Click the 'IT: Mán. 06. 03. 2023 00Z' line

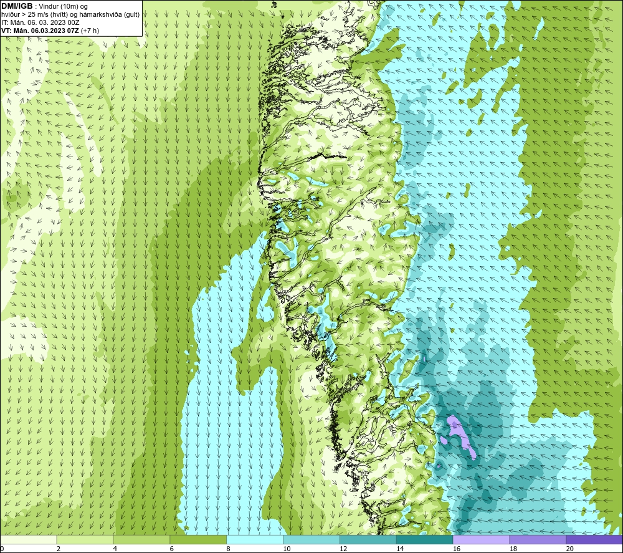tap(40, 22)
